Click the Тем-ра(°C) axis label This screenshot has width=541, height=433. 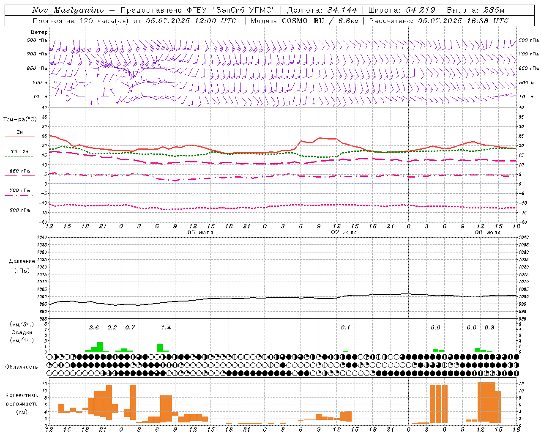coord(20,120)
